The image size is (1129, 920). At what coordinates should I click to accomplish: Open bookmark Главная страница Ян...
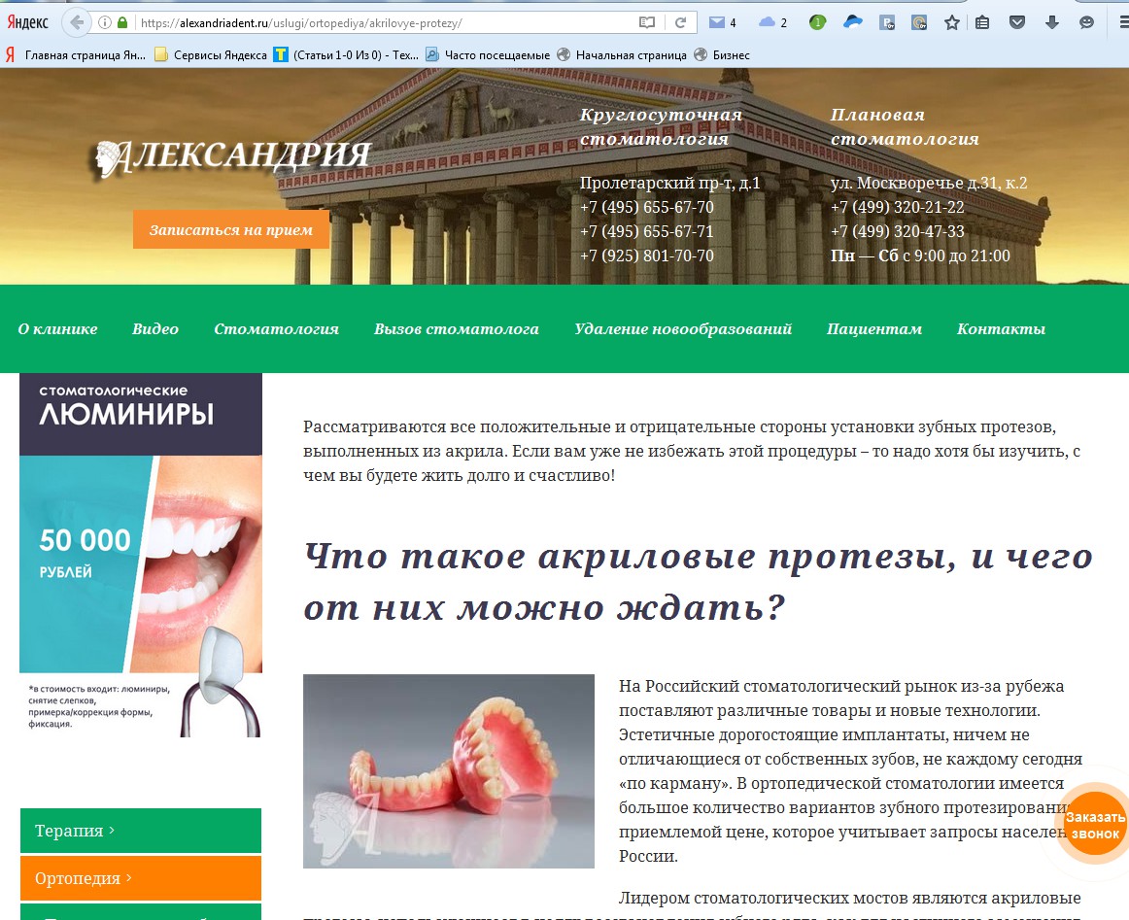[x=76, y=54]
